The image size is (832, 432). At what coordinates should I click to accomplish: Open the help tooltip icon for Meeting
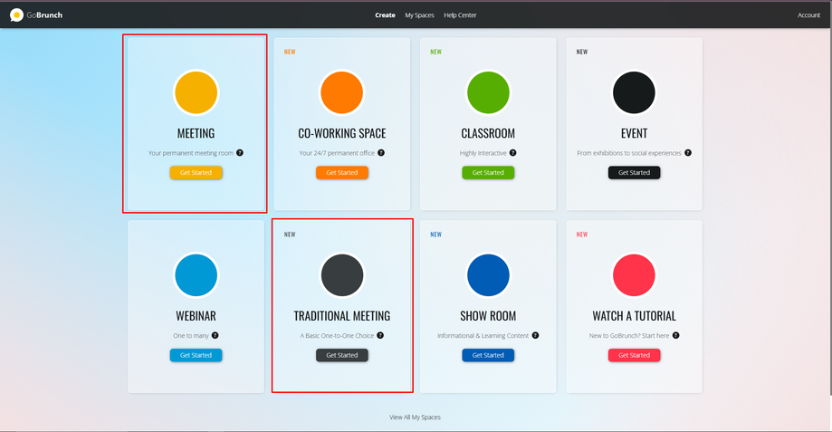[240, 153]
